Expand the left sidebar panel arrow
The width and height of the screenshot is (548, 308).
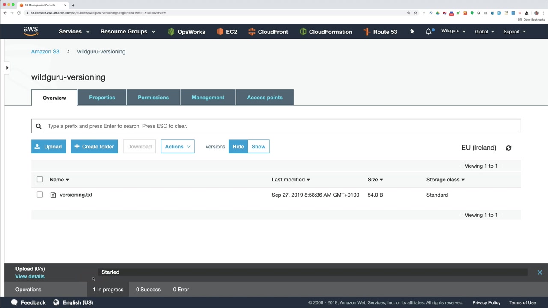[7, 68]
